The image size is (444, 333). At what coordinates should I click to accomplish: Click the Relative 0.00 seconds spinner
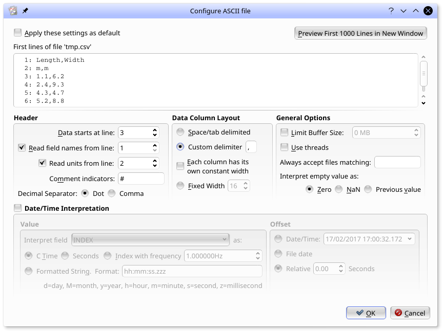click(x=329, y=269)
